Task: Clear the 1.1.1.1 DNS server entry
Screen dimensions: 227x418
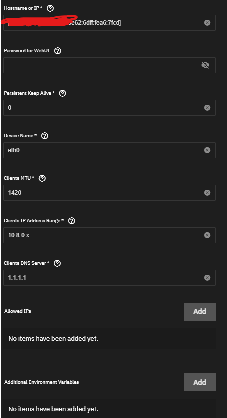Action: [207, 278]
